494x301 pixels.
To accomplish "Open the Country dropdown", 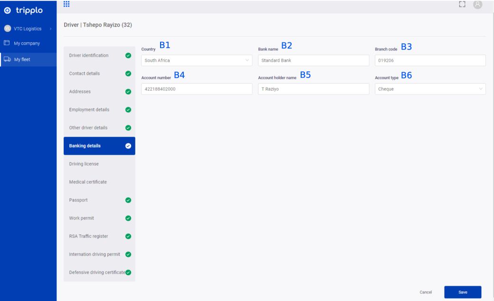I will click(x=197, y=60).
